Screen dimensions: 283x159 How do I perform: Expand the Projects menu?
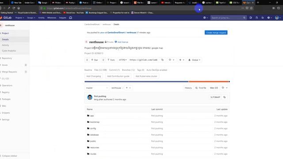pyautogui.click(x=19, y=18)
